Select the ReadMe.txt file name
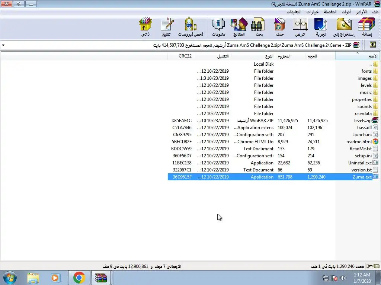Image resolution: width=381 pixels, height=285 pixels. [361, 148]
